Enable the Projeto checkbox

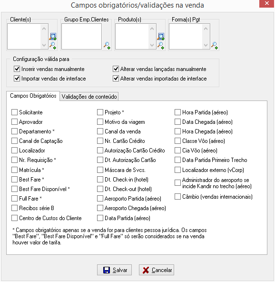(100, 112)
